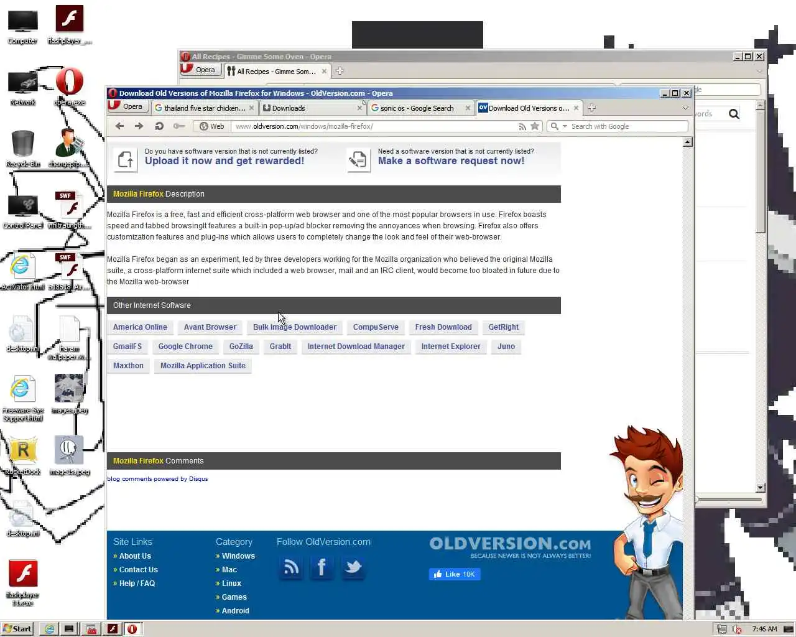
Task: Click 'Upload it now and get rewarded!'
Action: pyautogui.click(x=224, y=160)
